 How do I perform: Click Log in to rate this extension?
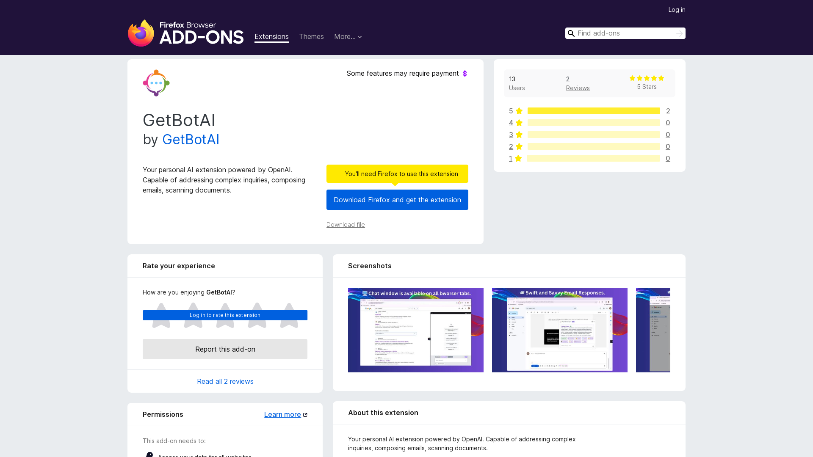pyautogui.click(x=225, y=315)
